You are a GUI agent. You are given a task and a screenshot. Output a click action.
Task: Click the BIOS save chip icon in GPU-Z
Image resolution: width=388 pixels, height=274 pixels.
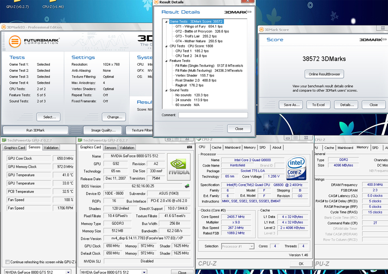[187, 186]
